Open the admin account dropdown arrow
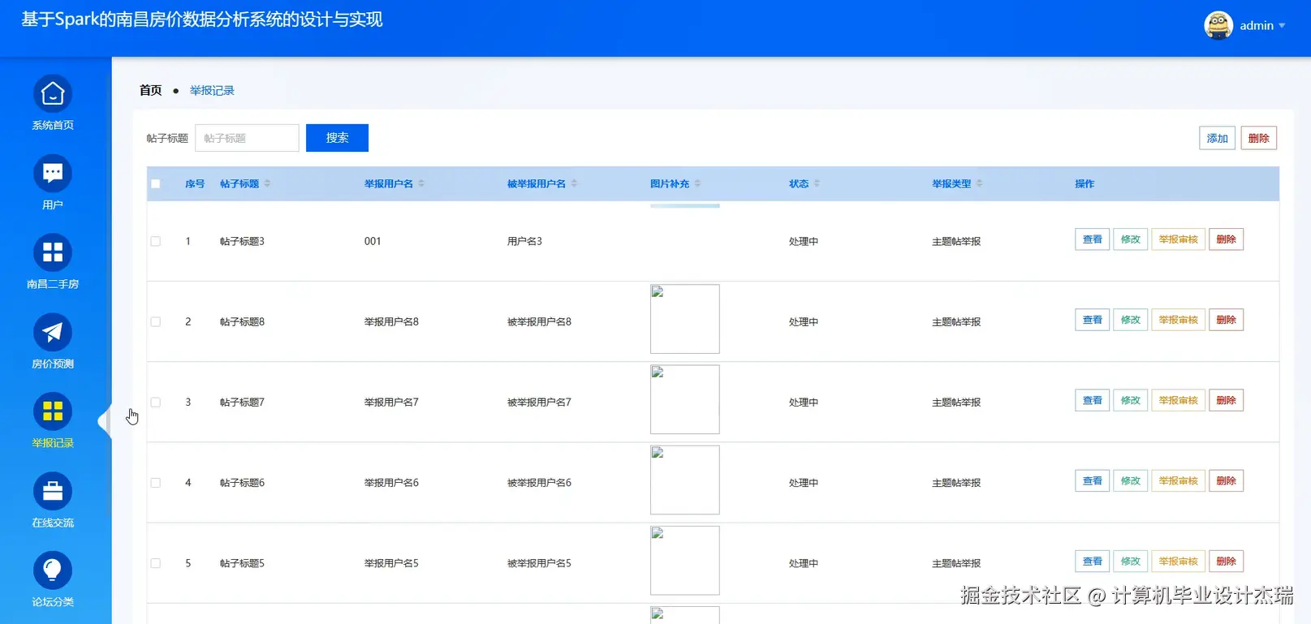 1282,26
